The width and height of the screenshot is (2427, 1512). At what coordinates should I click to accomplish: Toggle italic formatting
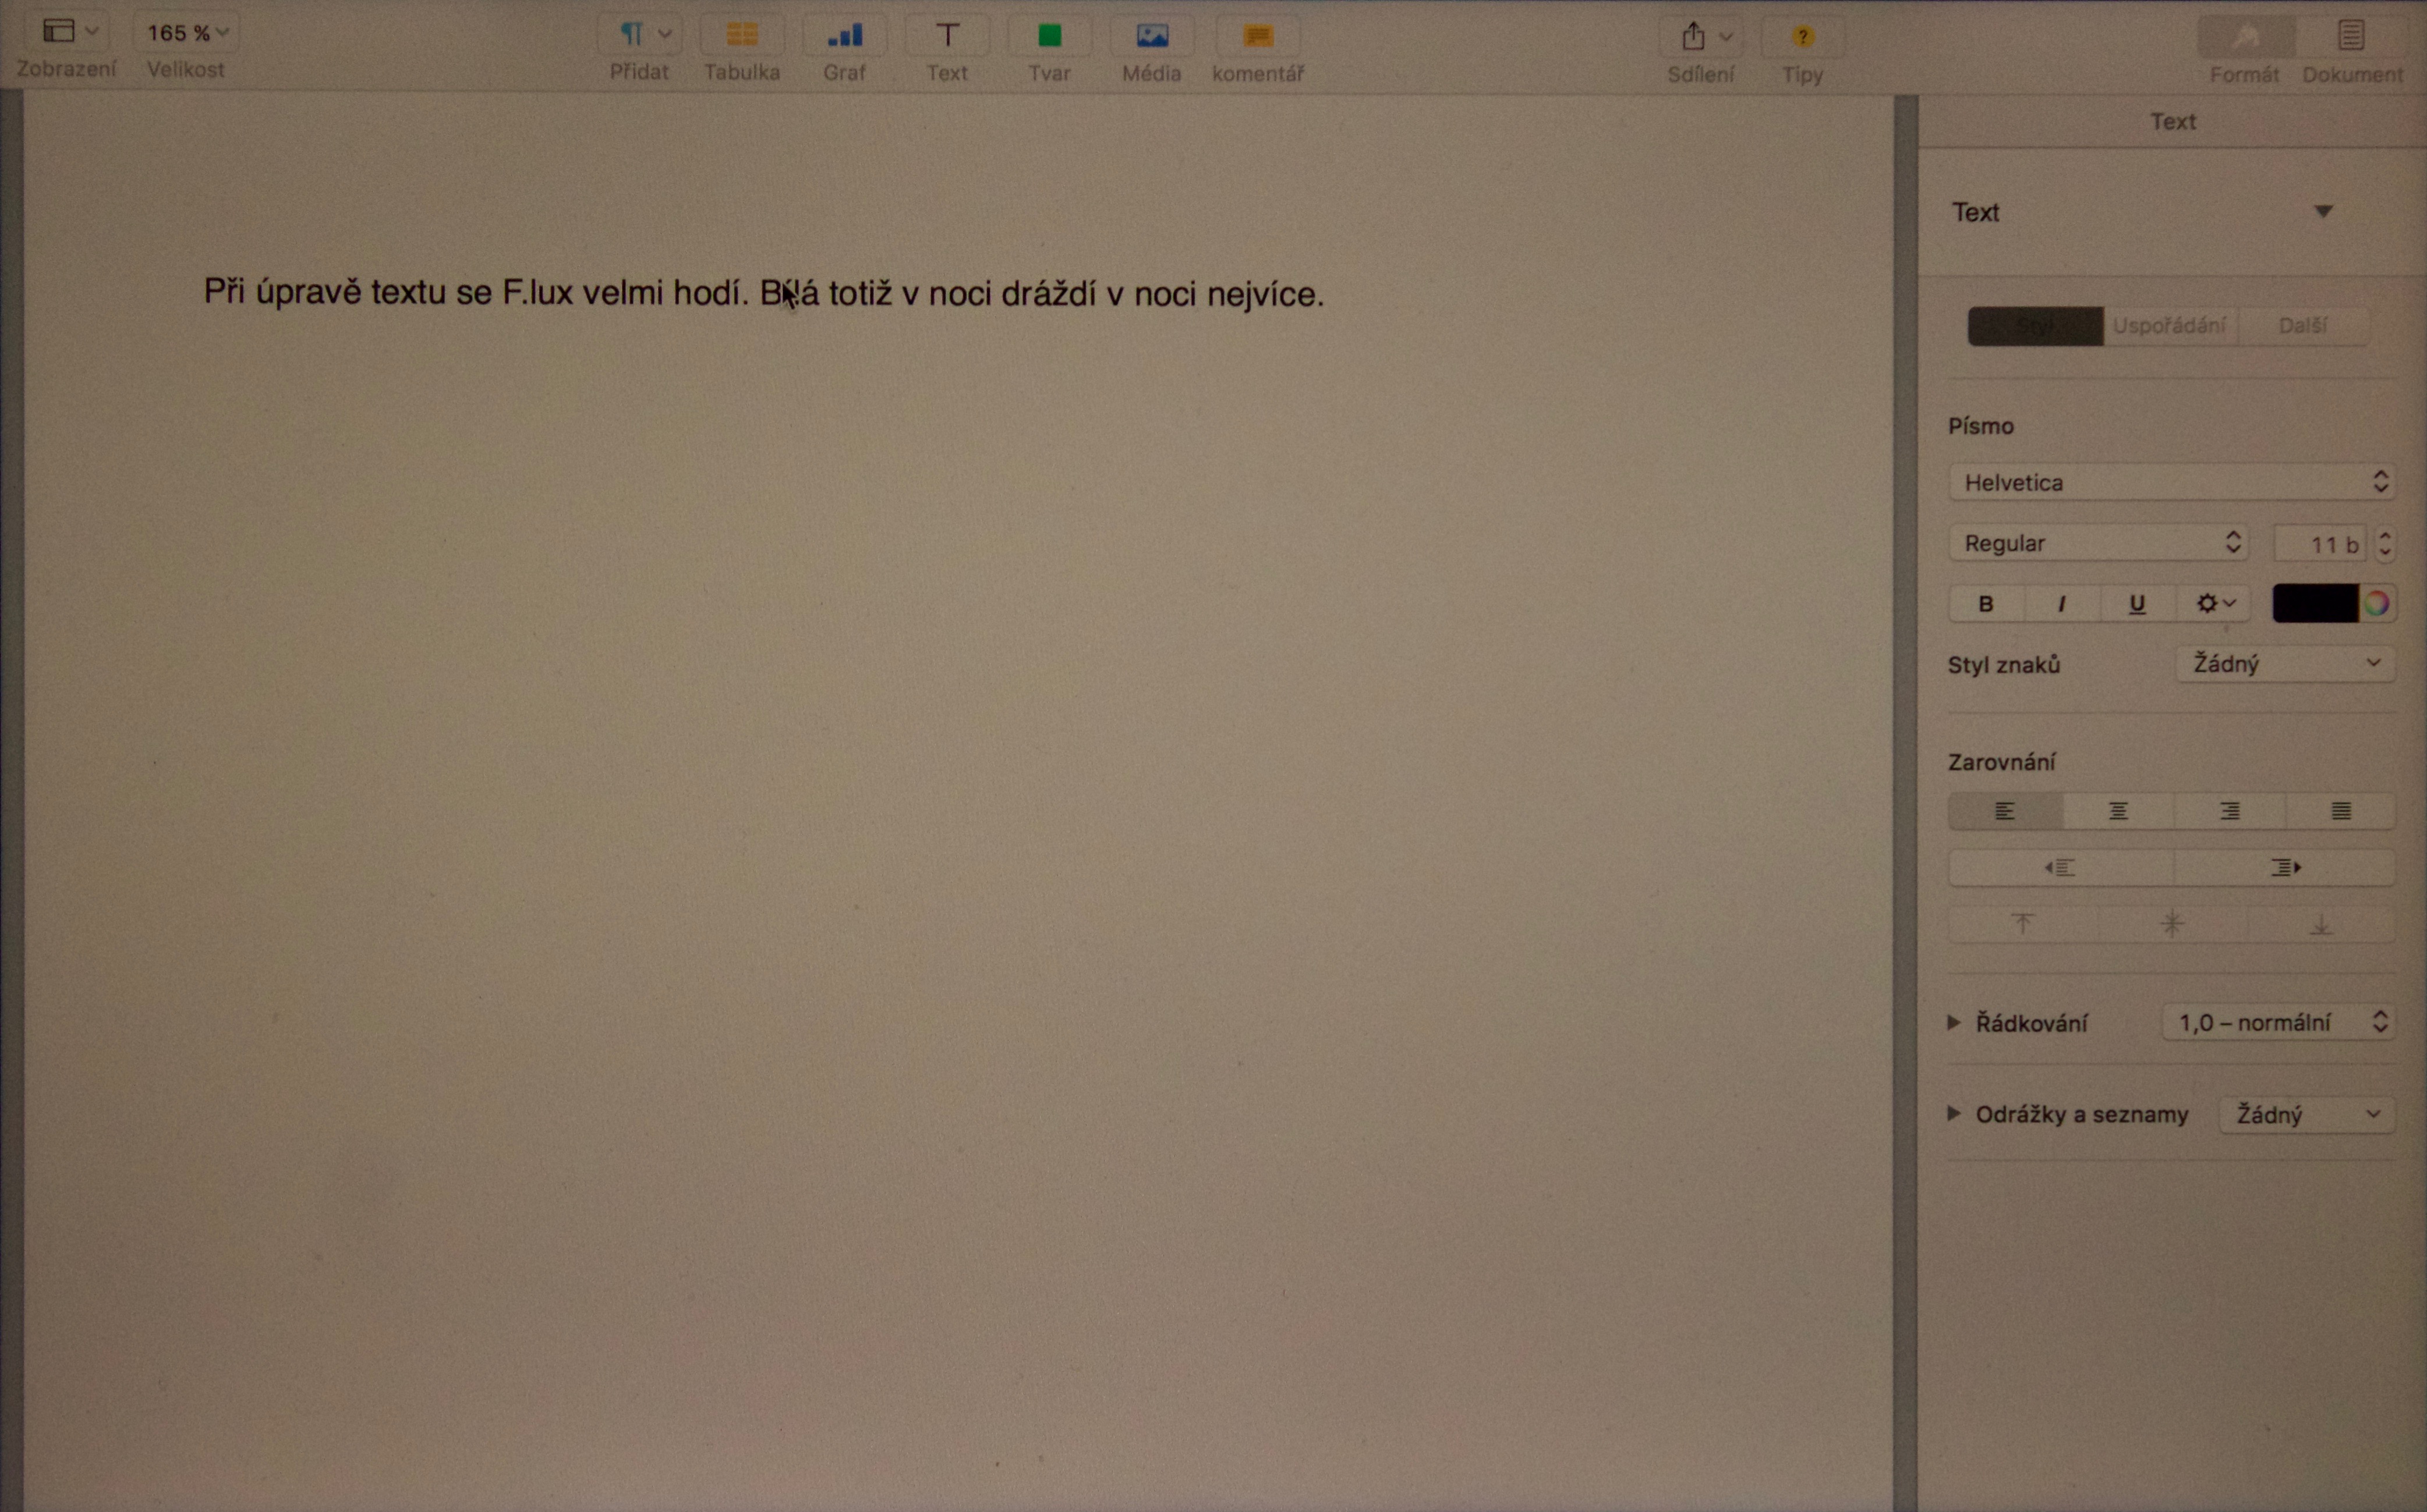[x=2061, y=603]
